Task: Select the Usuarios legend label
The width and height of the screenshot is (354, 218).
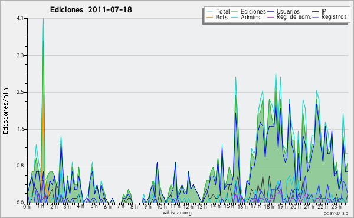Action: [x=288, y=11]
